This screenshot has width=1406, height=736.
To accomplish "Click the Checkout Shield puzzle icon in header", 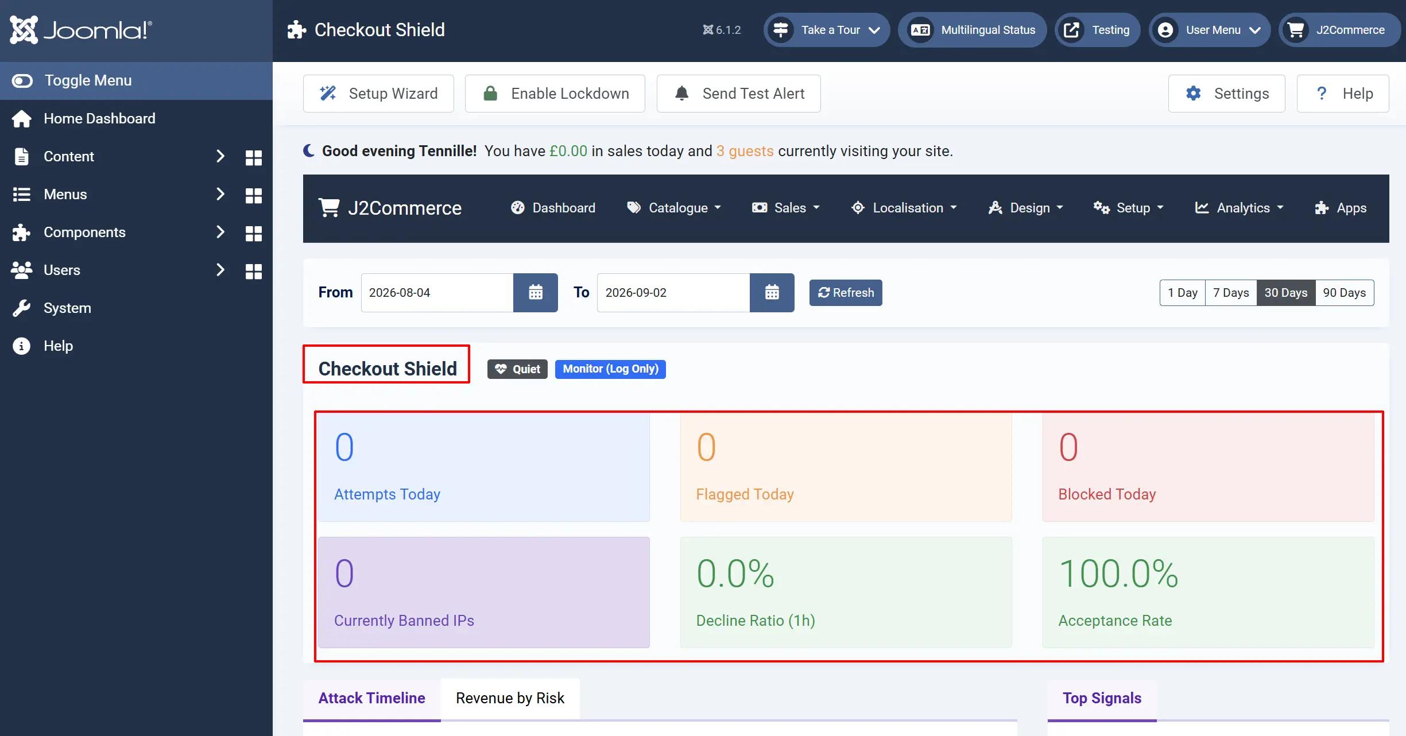I will 296,30.
